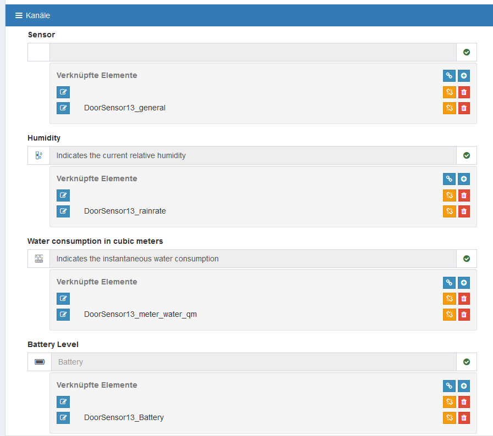Delete unnamed item above DoorSensor13_meter_water_qm
This screenshot has height=436, width=493.
pyautogui.click(x=464, y=299)
